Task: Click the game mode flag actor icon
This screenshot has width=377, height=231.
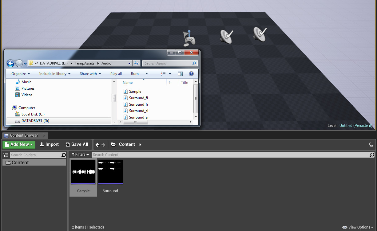Action: [x=189, y=38]
